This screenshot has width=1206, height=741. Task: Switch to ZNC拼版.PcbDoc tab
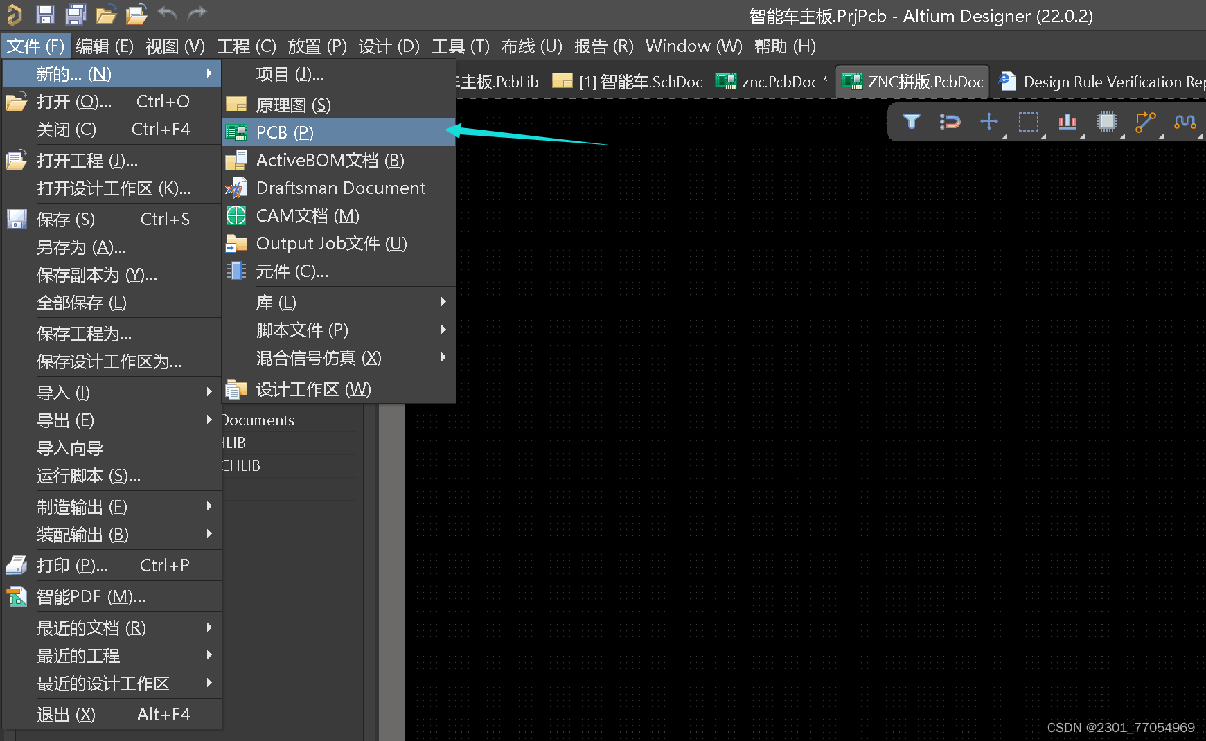(912, 82)
